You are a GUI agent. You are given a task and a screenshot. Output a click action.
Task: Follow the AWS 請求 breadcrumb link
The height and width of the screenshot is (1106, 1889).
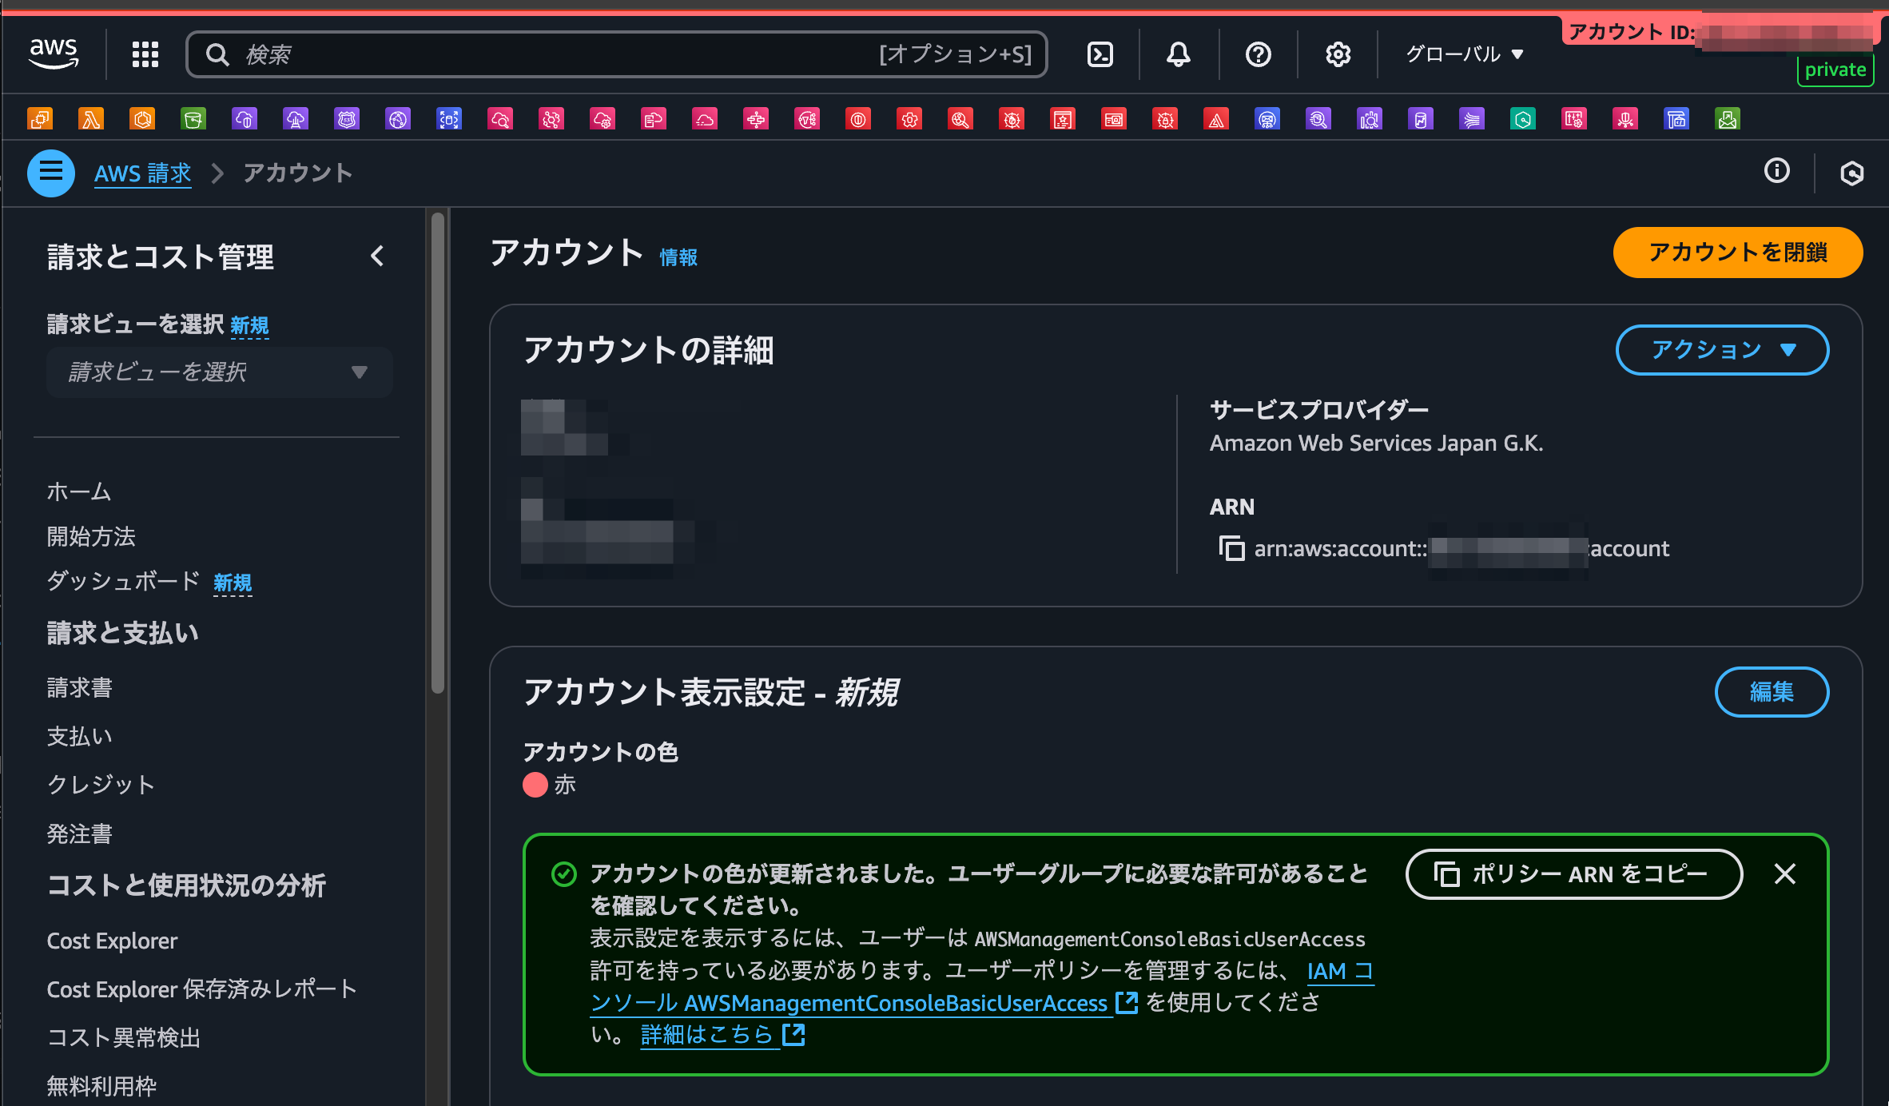point(143,173)
